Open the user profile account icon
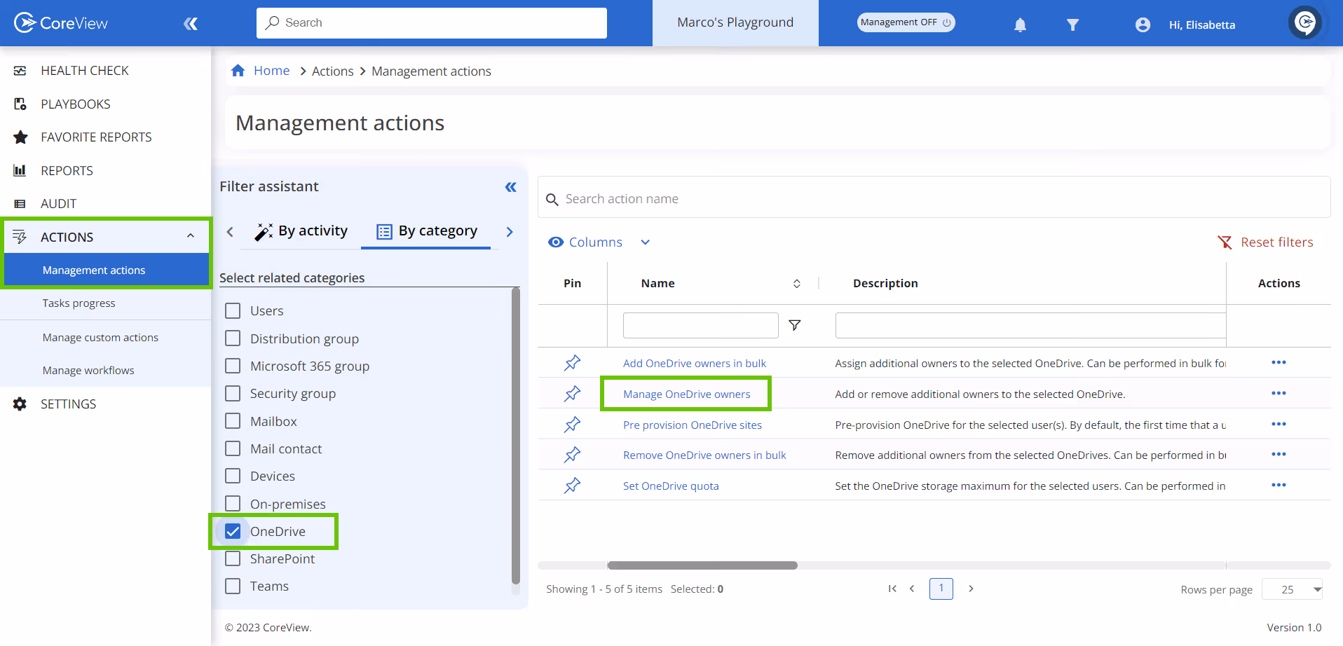 tap(1143, 25)
